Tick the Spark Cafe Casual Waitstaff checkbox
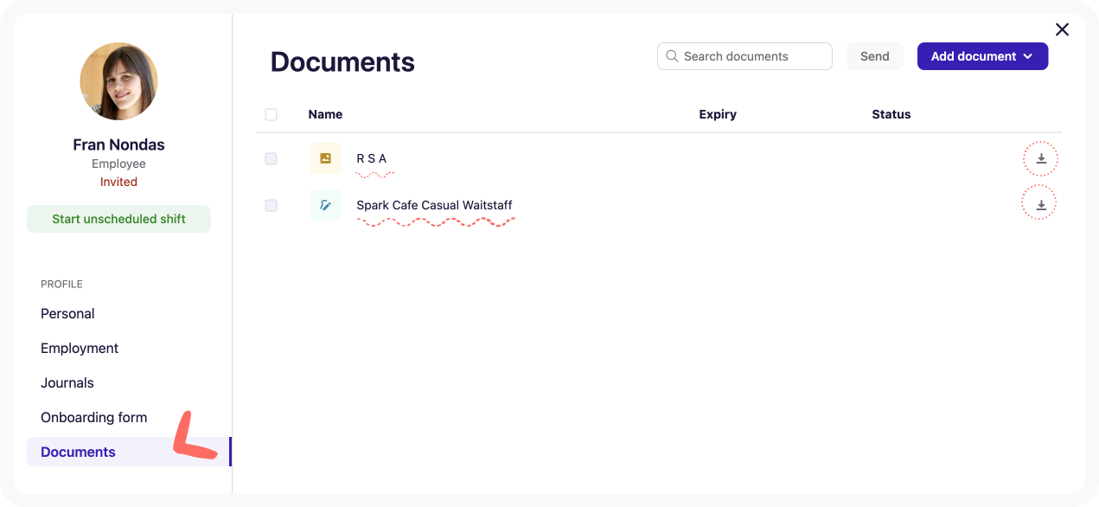The image size is (1099, 507). [x=272, y=205]
